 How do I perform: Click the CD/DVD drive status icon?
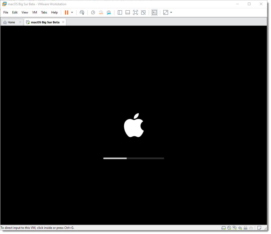click(229, 228)
